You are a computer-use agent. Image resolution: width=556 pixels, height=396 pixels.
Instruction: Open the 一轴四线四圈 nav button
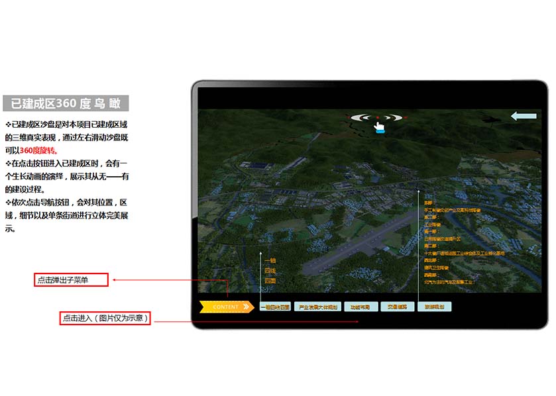[x=275, y=307]
